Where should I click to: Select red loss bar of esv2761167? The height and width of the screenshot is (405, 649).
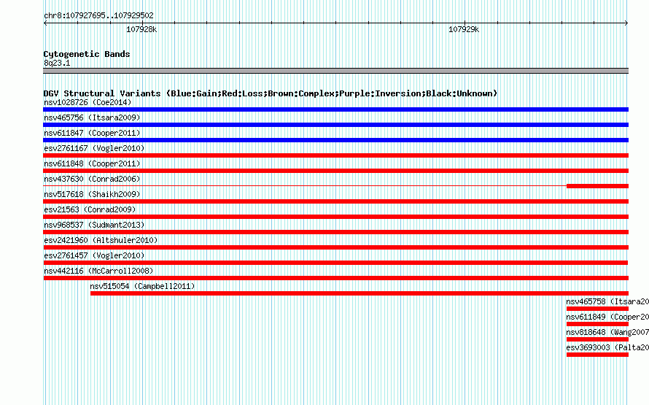pyautogui.click(x=335, y=155)
